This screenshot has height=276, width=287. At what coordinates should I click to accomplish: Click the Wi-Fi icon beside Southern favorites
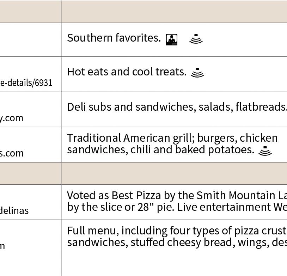[196, 39]
